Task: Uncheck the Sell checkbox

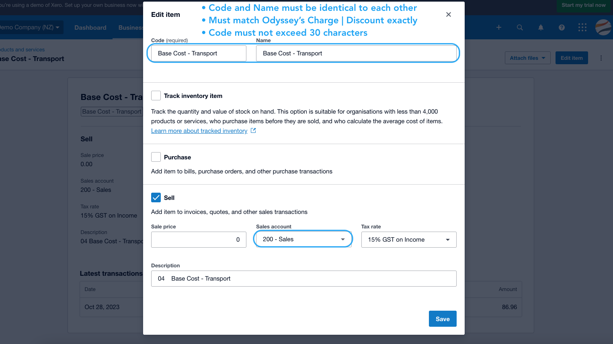Action: tap(156, 197)
